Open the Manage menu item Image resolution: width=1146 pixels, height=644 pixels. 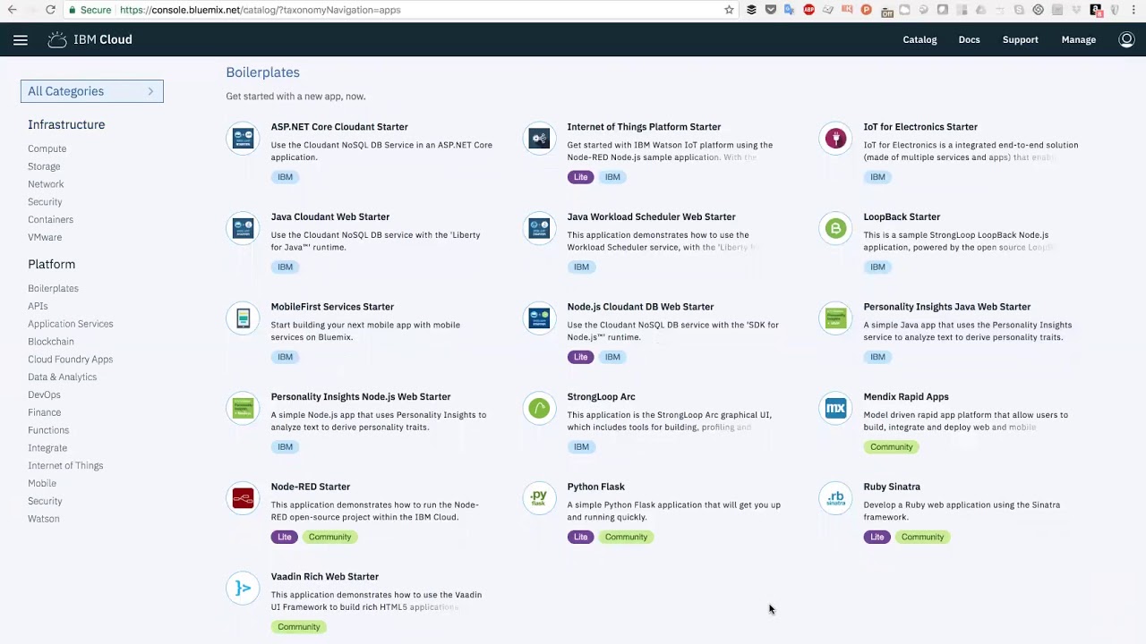point(1078,39)
